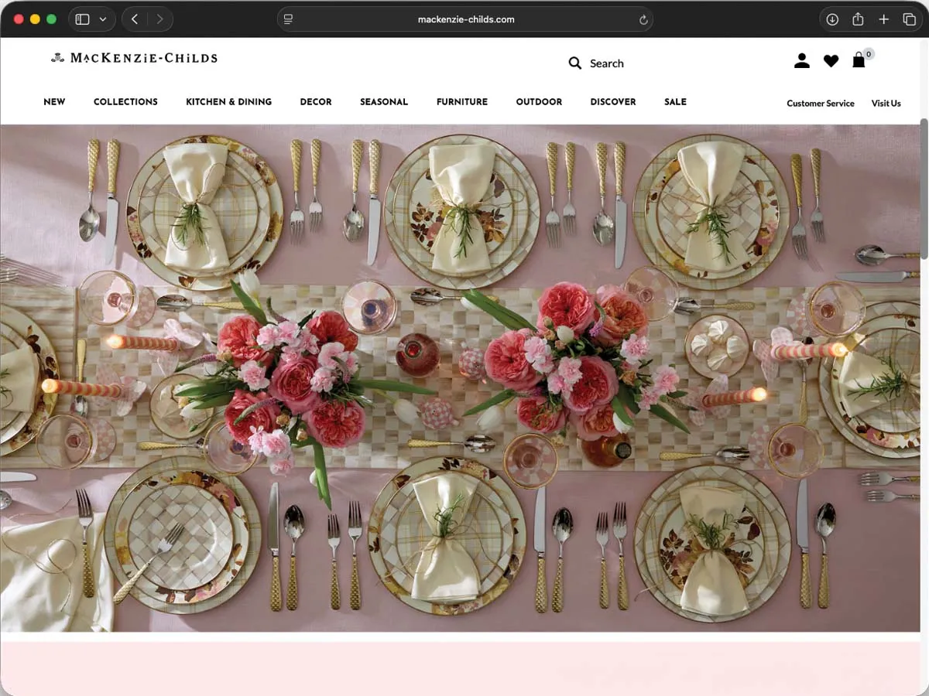This screenshot has width=929, height=696.
Task: Expand the sidebar tab group dropdown arrow
Action: click(103, 19)
